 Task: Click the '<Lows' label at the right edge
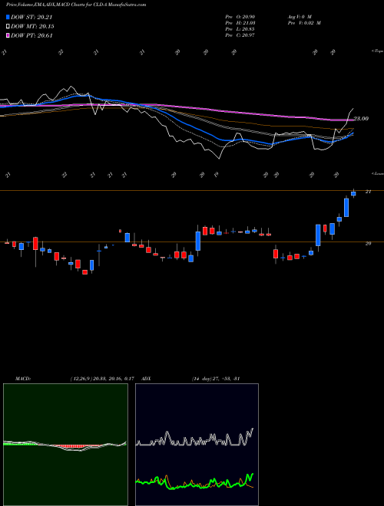[377, 173]
